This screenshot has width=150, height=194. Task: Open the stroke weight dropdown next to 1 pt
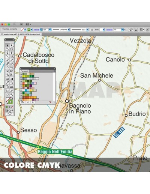click(50, 30)
